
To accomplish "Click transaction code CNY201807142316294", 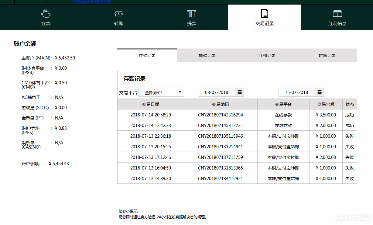I will point(221,115).
